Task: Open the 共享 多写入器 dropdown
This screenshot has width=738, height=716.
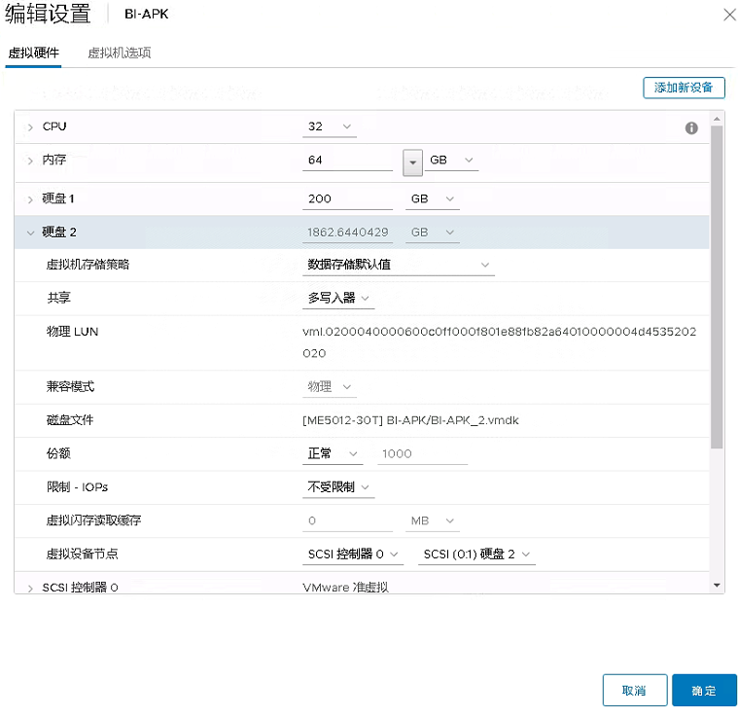Action: [x=338, y=299]
